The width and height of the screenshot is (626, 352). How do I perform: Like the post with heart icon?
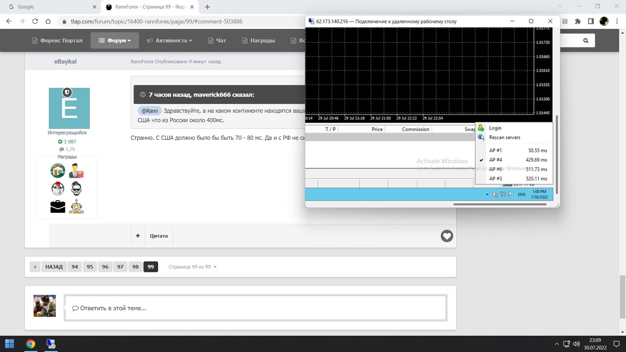tap(447, 236)
